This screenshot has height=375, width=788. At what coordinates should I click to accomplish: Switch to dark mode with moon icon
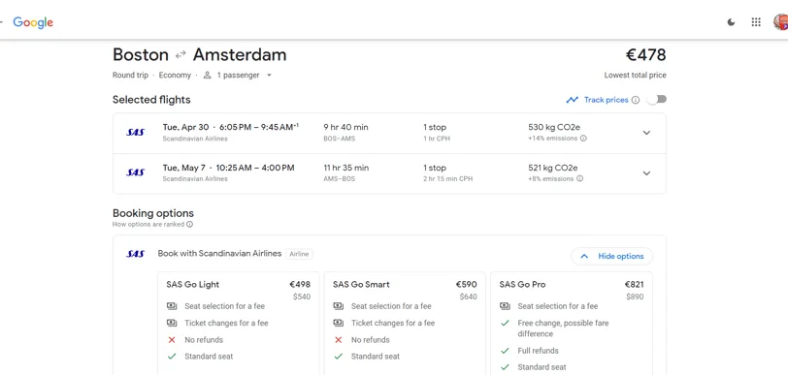(731, 22)
